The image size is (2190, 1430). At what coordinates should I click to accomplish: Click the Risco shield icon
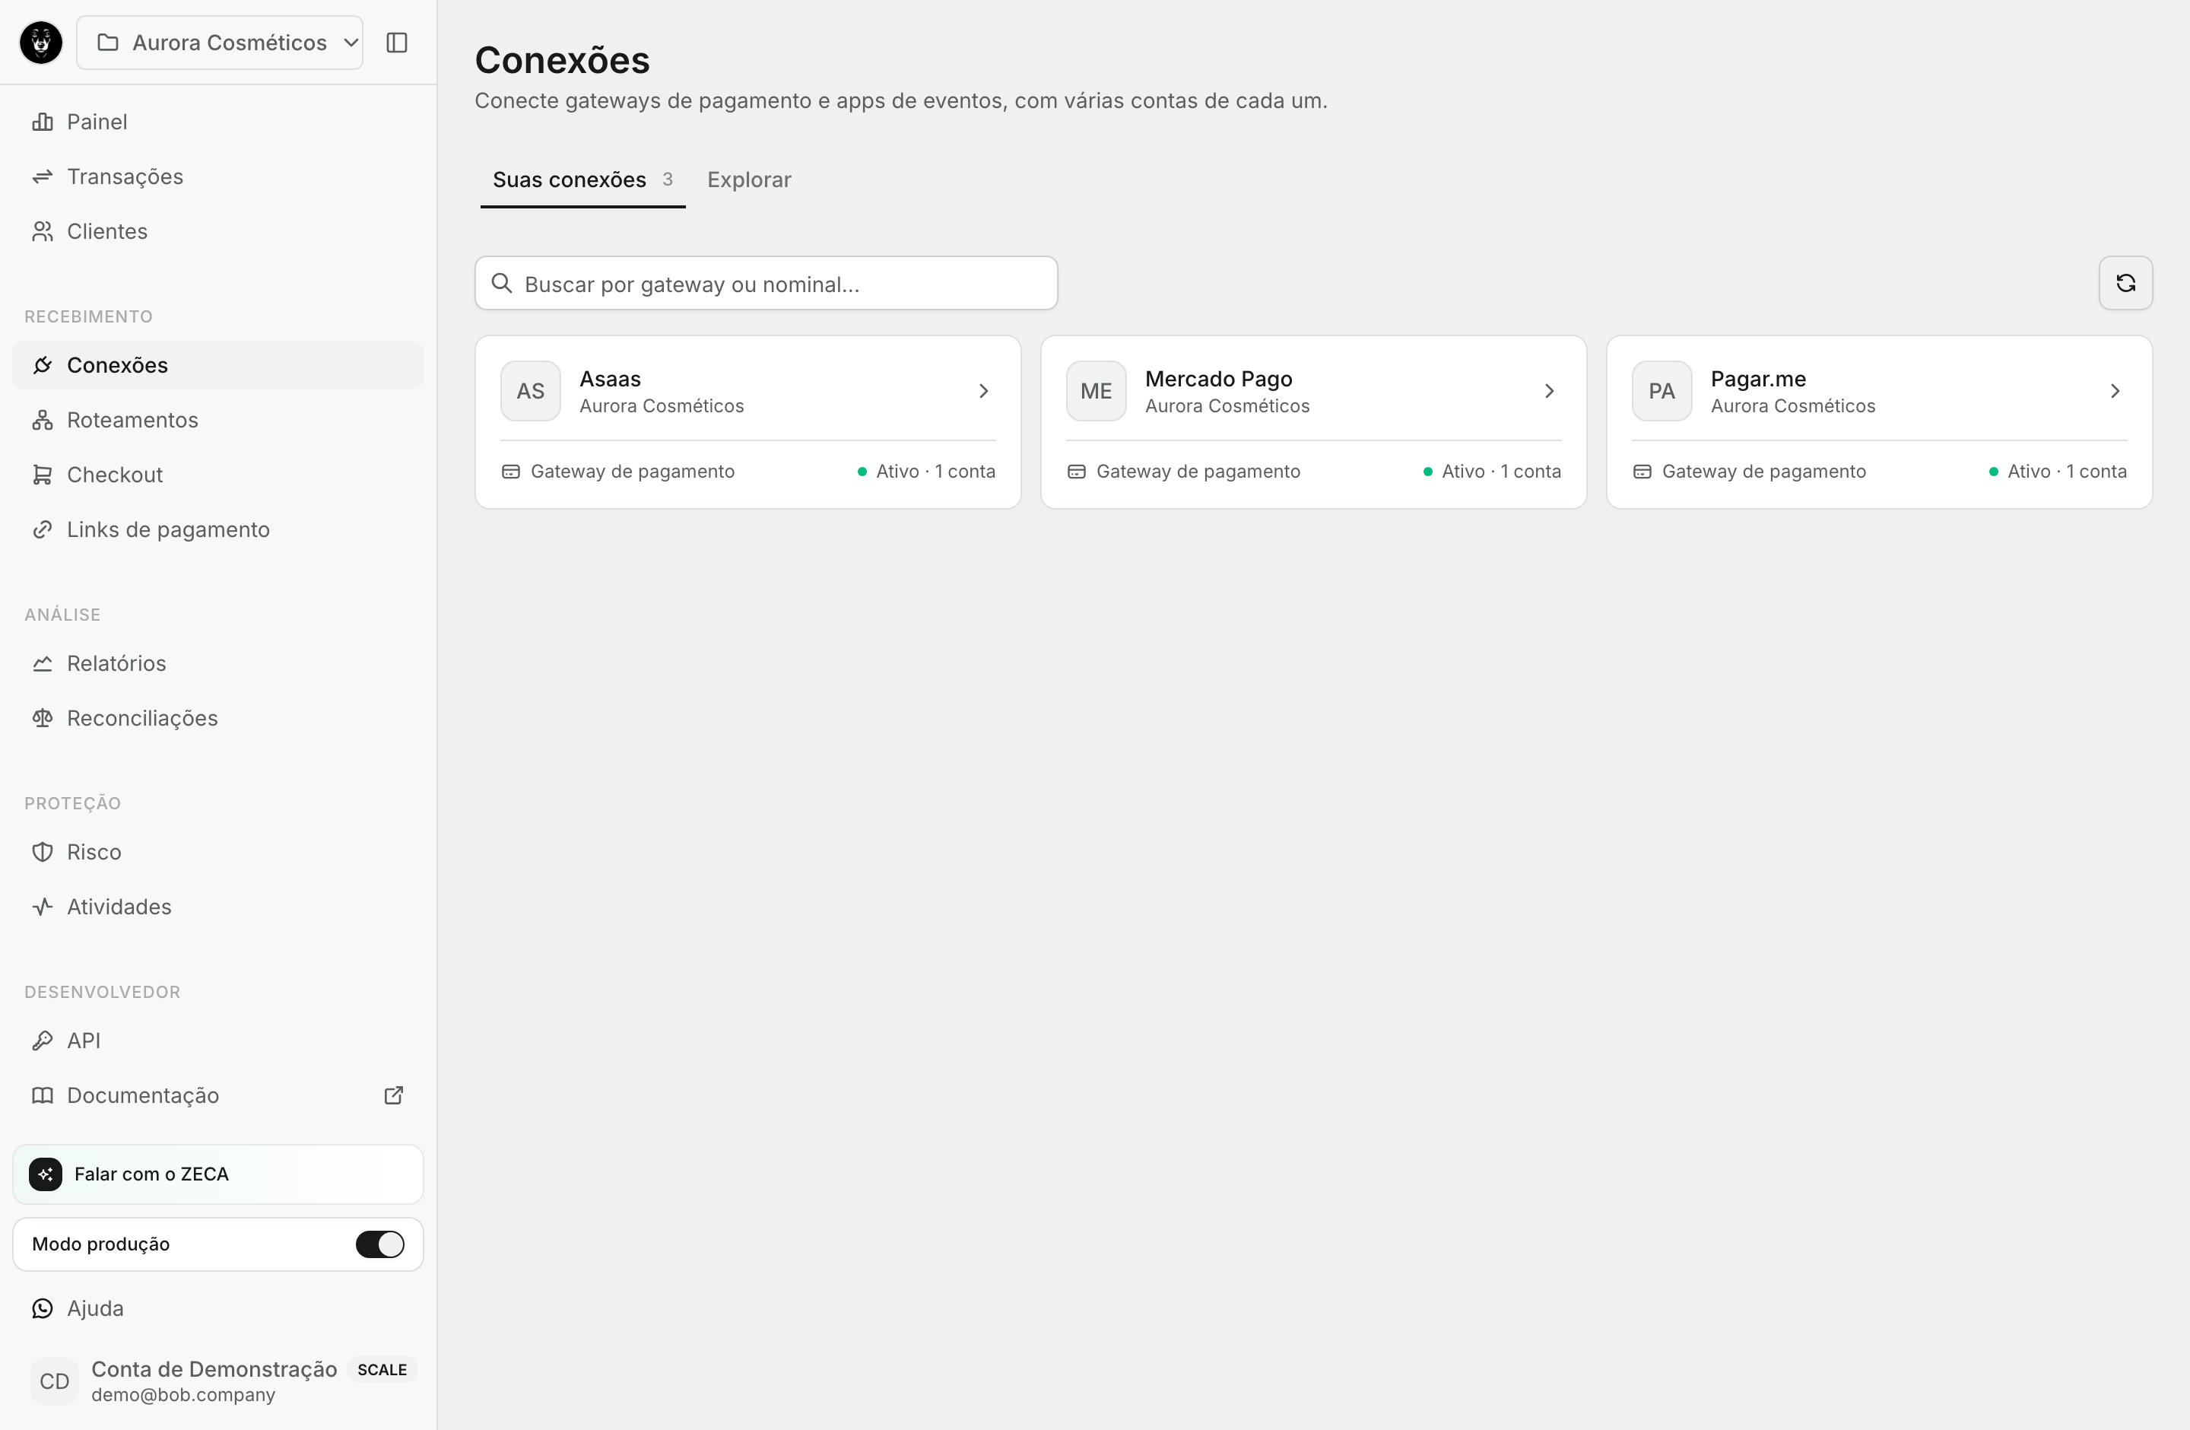(x=43, y=852)
